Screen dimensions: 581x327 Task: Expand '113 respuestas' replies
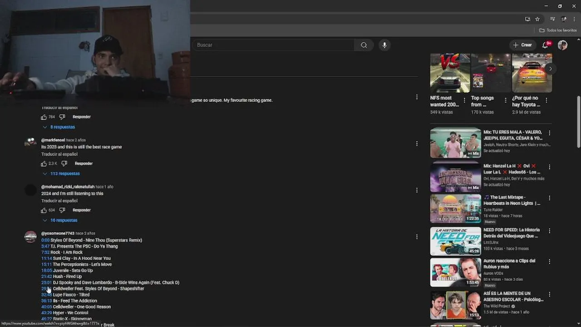[x=61, y=173]
